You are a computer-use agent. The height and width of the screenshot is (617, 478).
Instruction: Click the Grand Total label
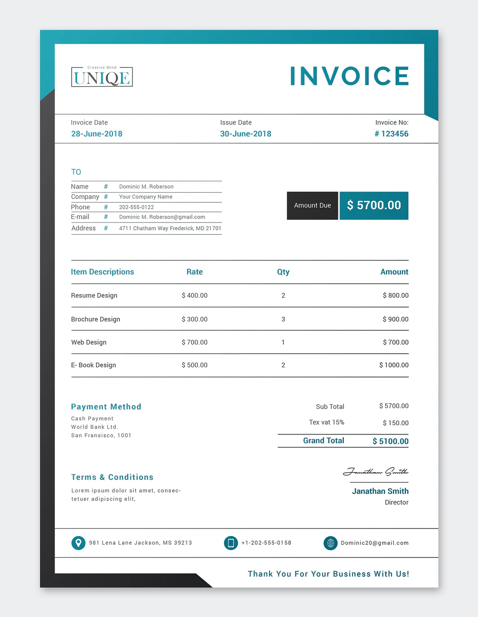(x=324, y=441)
